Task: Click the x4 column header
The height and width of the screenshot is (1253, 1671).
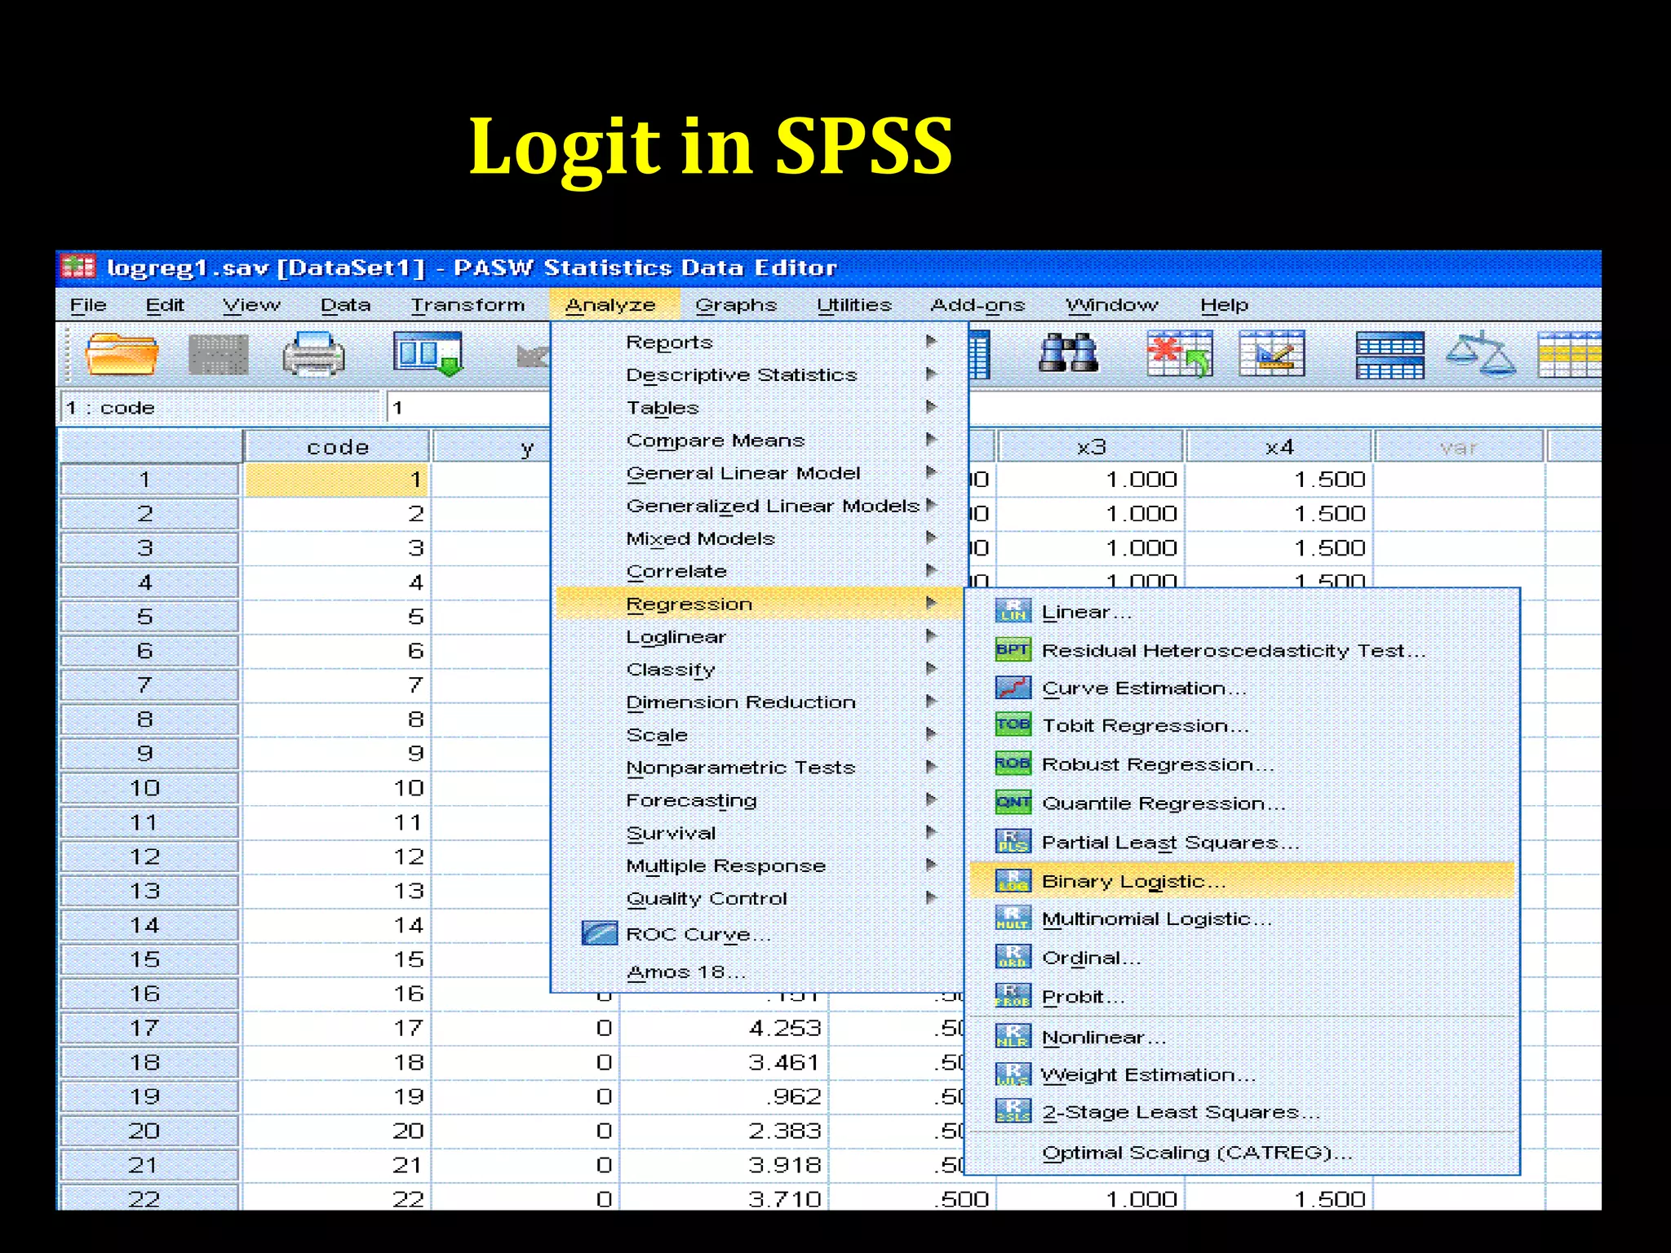Action: click(1279, 447)
